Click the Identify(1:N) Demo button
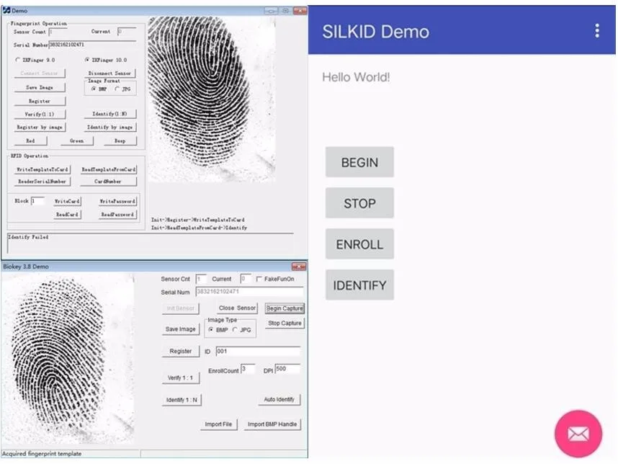Image resolution: width=618 pixels, height=464 pixels. point(110,114)
